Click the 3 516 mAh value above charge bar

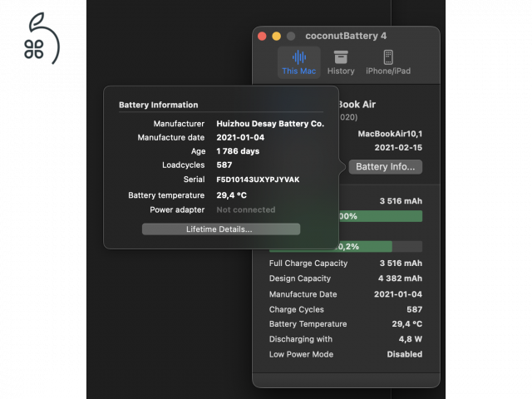tap(401, 201)
